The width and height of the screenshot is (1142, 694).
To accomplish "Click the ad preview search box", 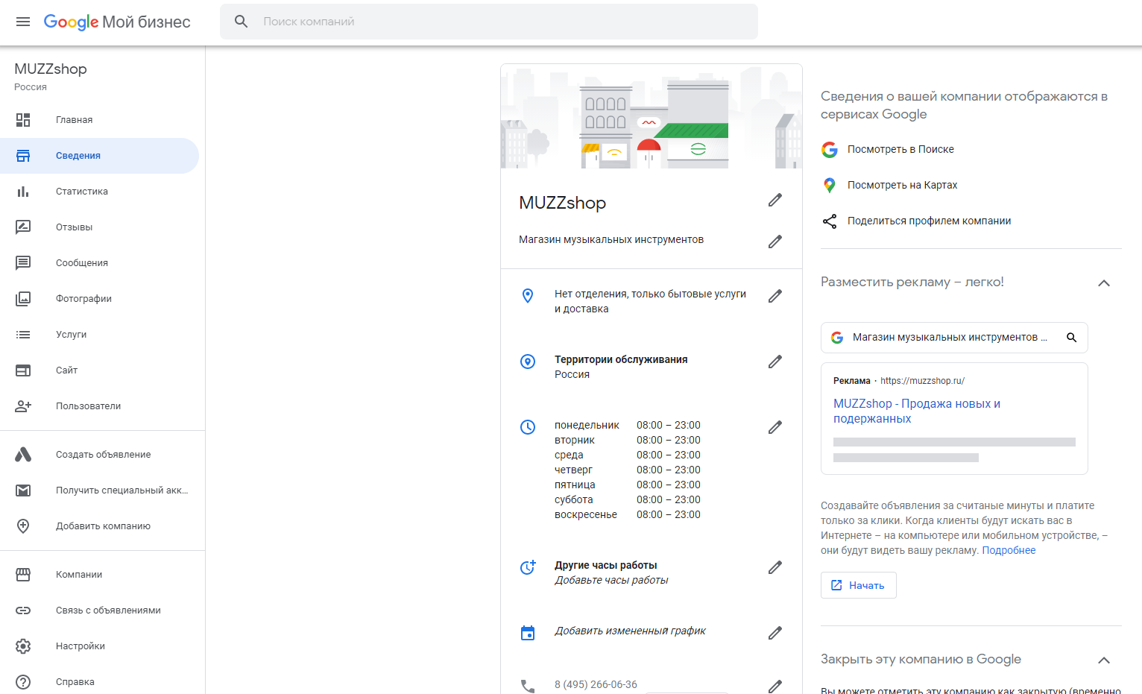I will click(x=954, y=338).
